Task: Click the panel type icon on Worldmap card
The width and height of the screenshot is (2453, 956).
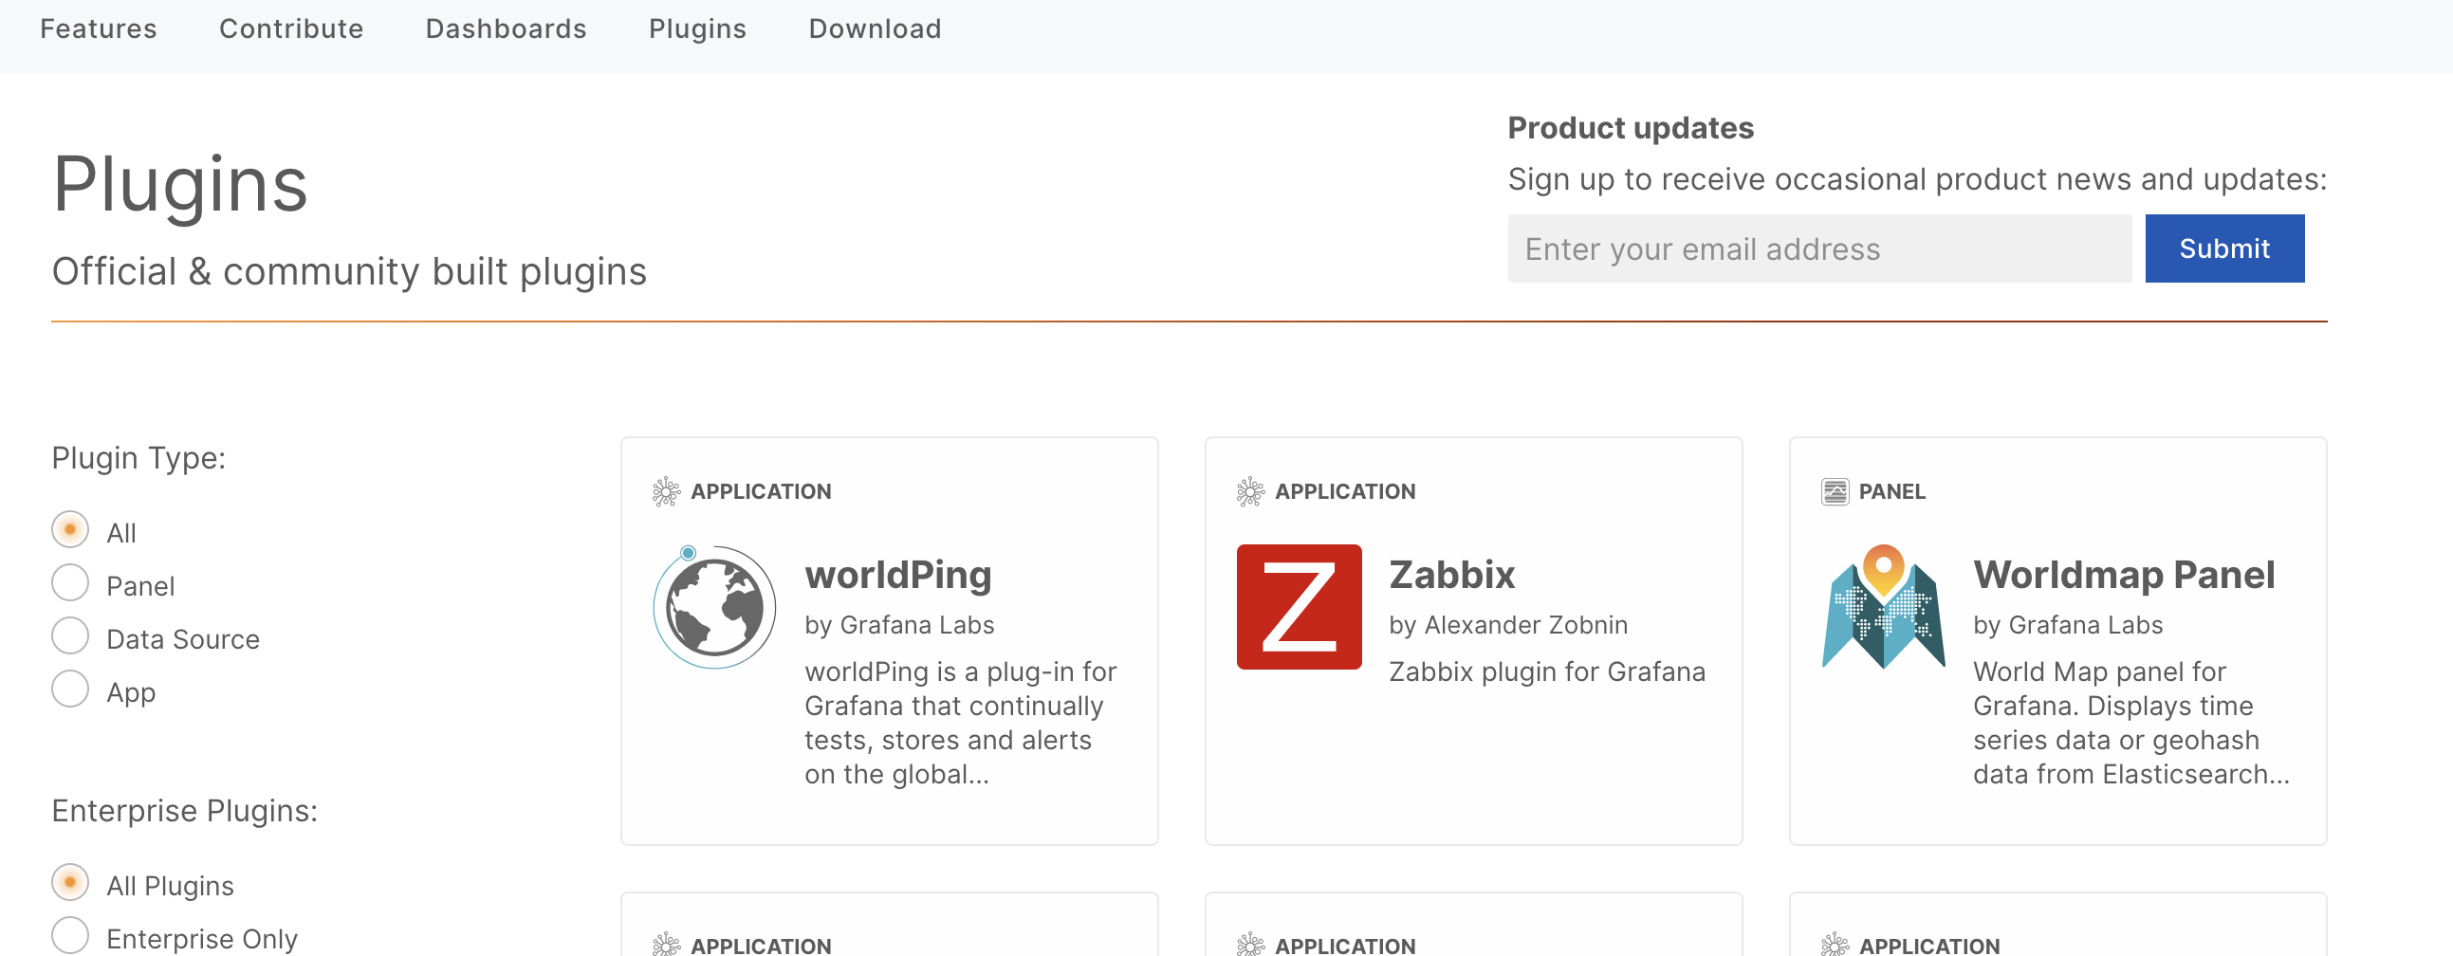Action: (1834, 491)
